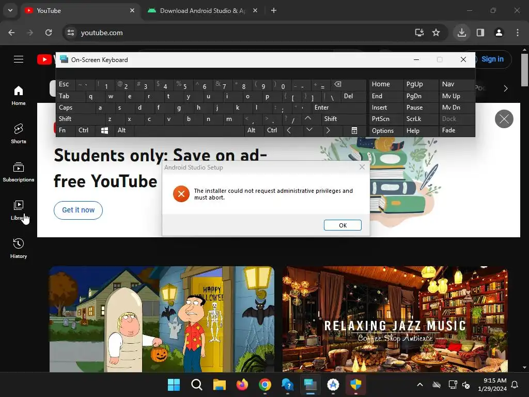Click the install app icon in address bar
This screenshot has width=529, height=397.
coord(419,33)
